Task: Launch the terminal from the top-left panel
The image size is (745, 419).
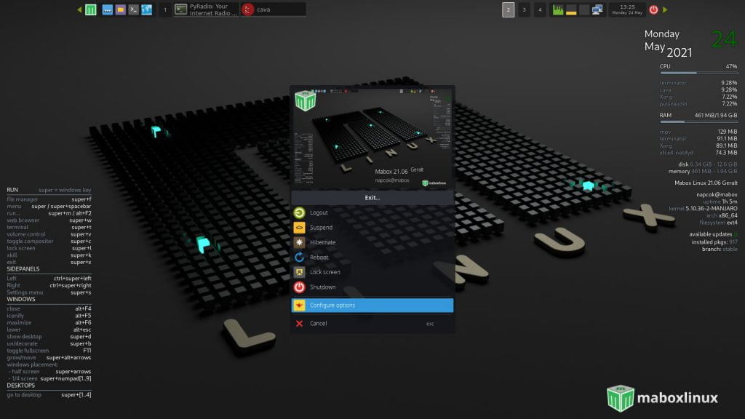Action: click(x=133, y=9)
